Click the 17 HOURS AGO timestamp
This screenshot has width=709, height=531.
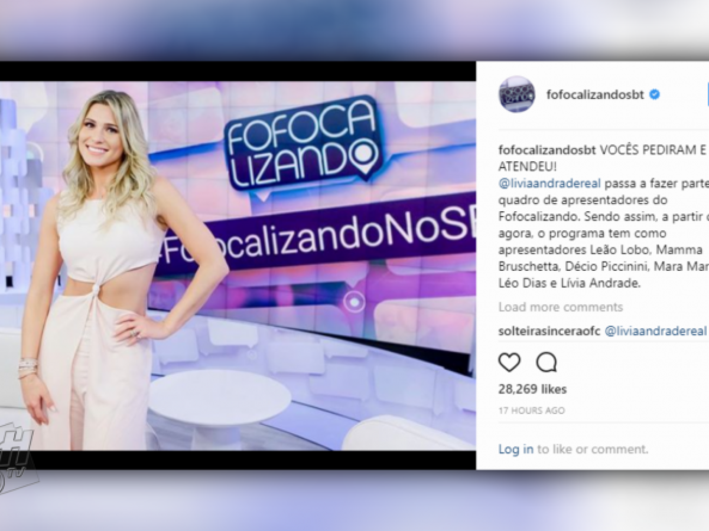coord(532,410)
